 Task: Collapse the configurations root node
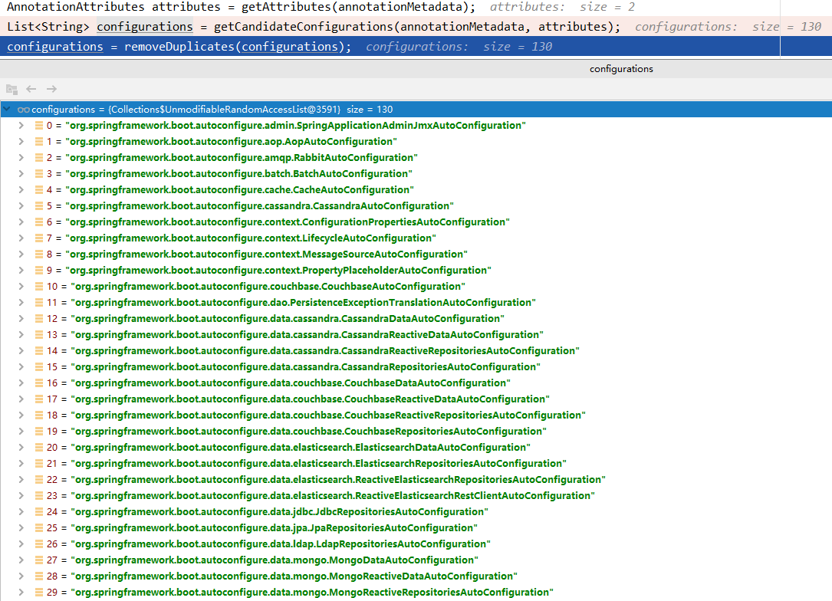coord(8,110)
